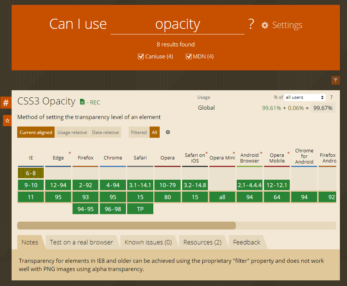Click the Edge 12-94 cell
The width and height of the screenshot is (347, 286).
click(58, 185)
